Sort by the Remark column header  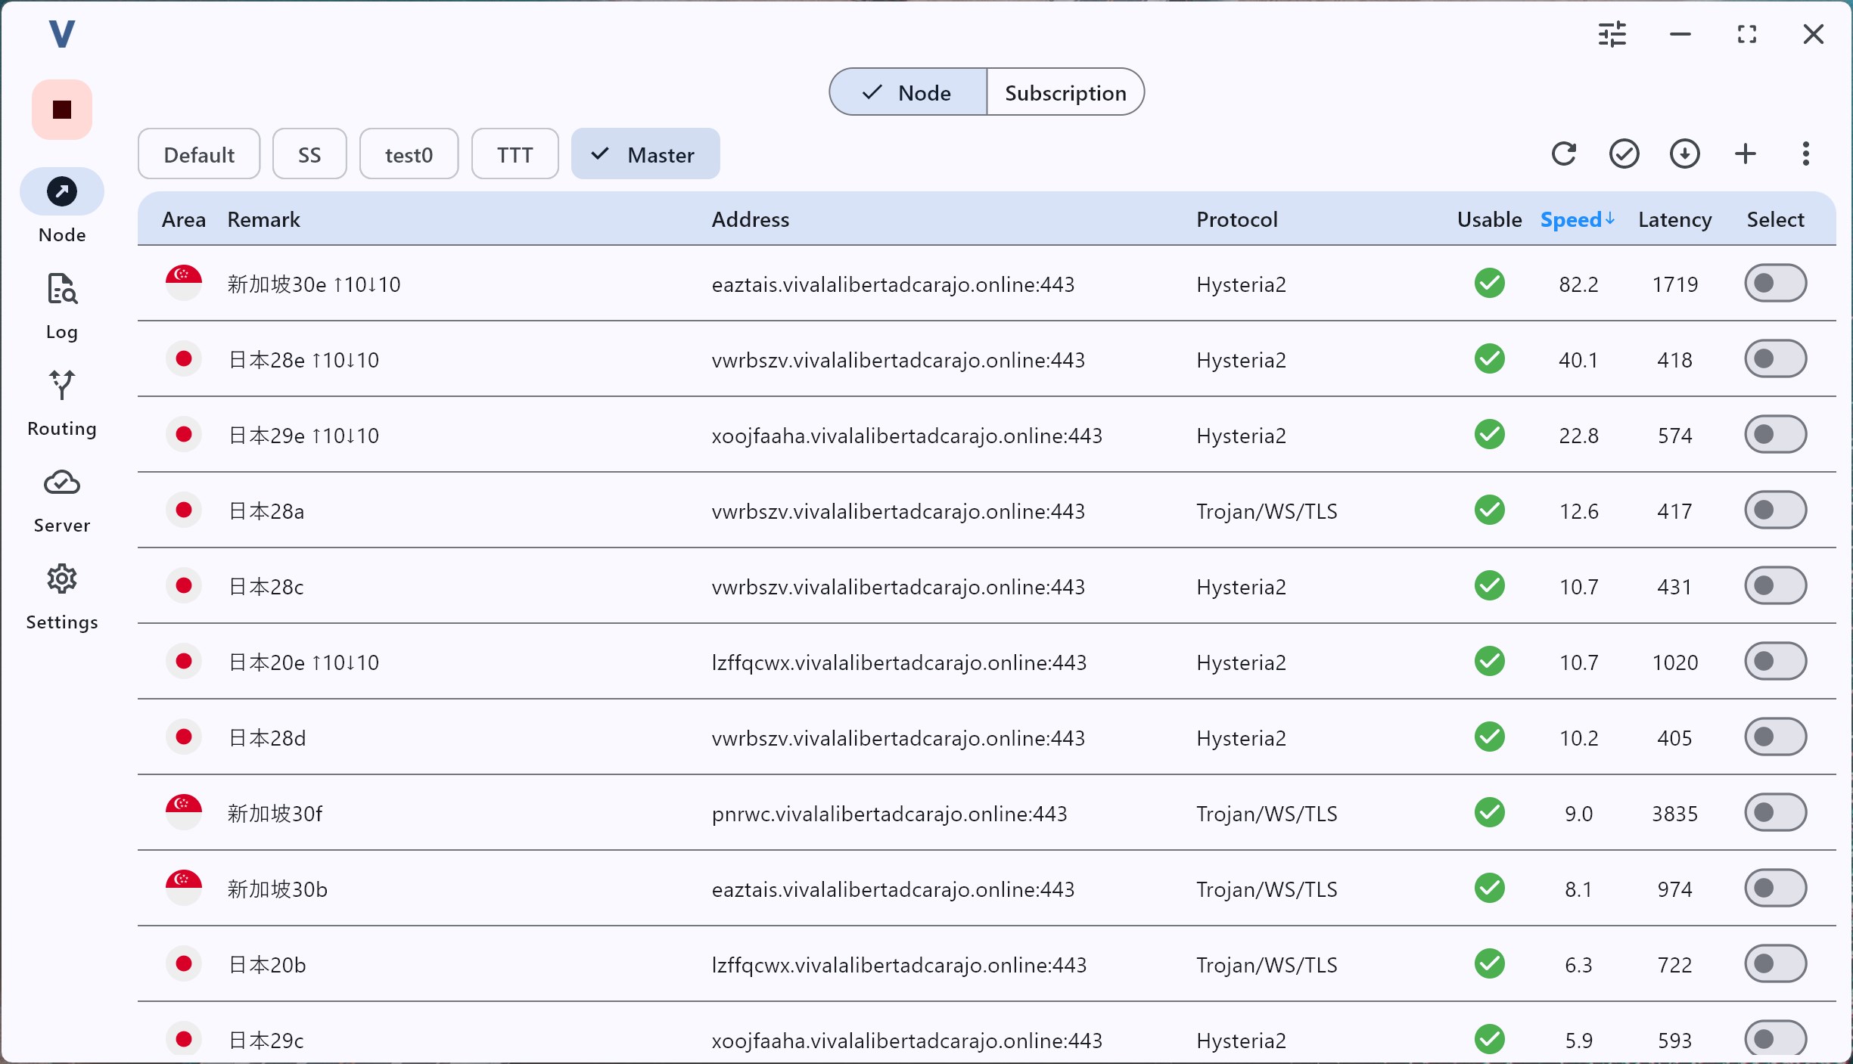pos(264,219)
